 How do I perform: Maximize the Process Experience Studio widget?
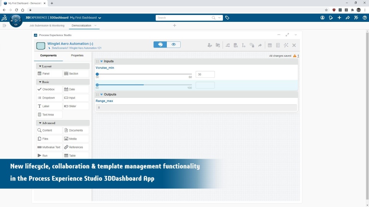288,35
